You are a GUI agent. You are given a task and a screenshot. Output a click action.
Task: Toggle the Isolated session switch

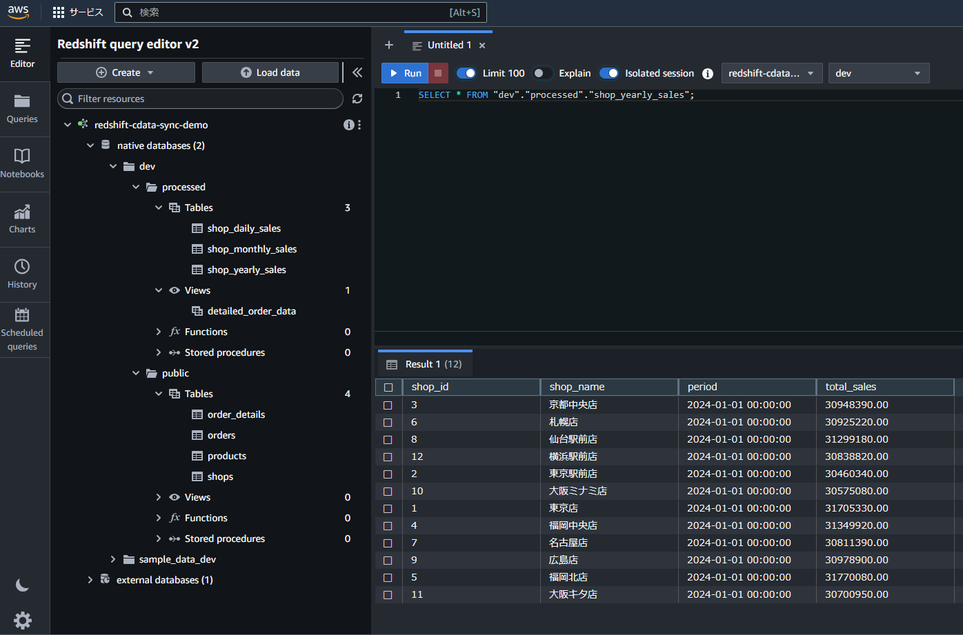[x=609, y=73]
